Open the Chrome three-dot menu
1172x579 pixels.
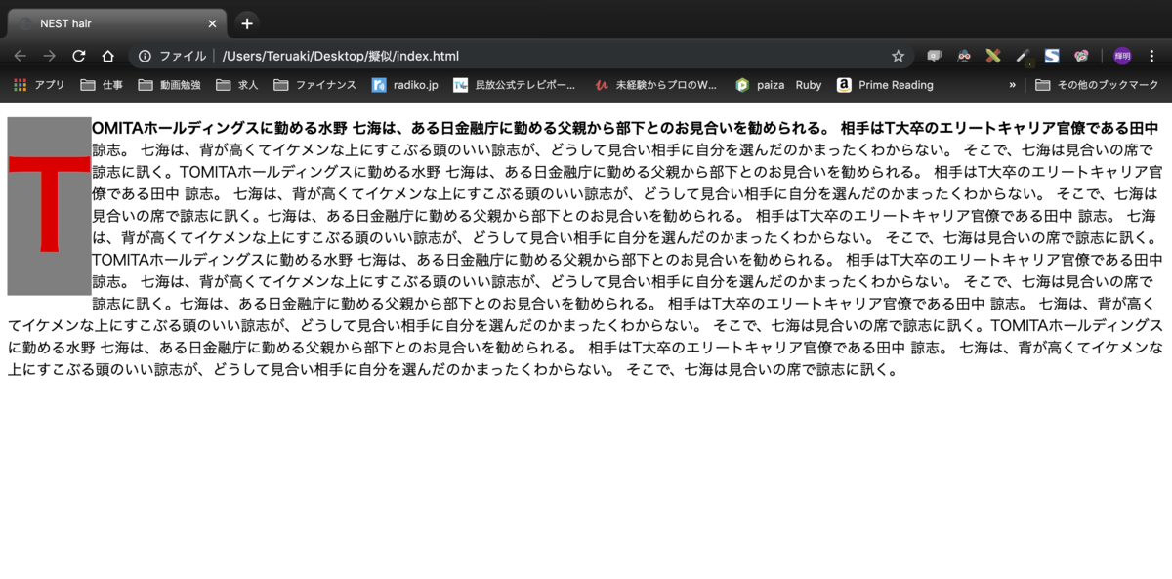1152,56
